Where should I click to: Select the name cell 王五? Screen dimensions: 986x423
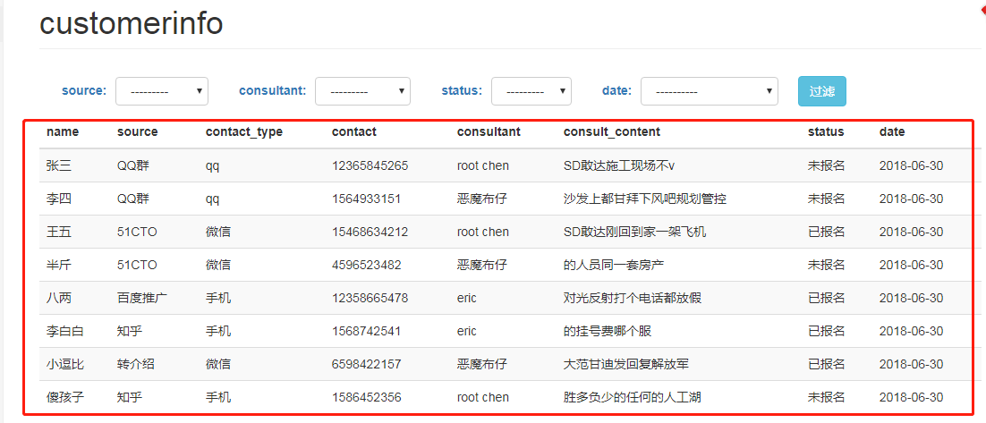point(59,232)
